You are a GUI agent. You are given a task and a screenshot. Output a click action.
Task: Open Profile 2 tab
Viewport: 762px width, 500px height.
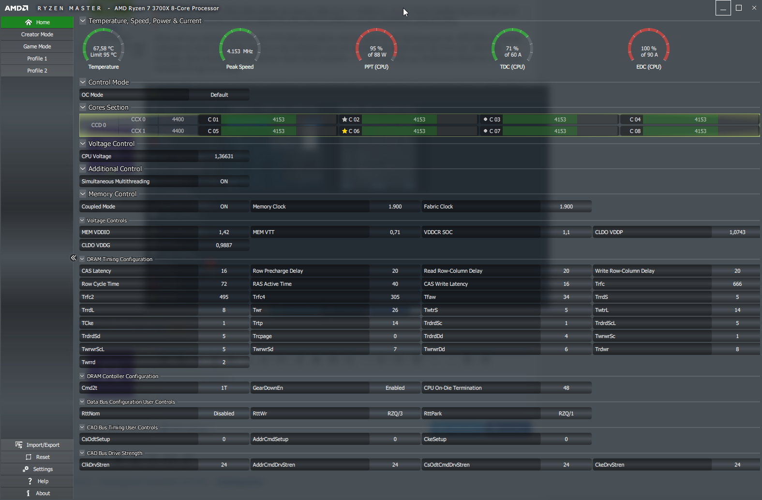37,71
